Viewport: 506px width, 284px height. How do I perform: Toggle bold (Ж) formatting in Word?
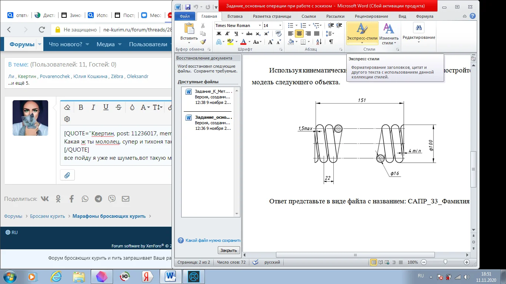(219, 34)
